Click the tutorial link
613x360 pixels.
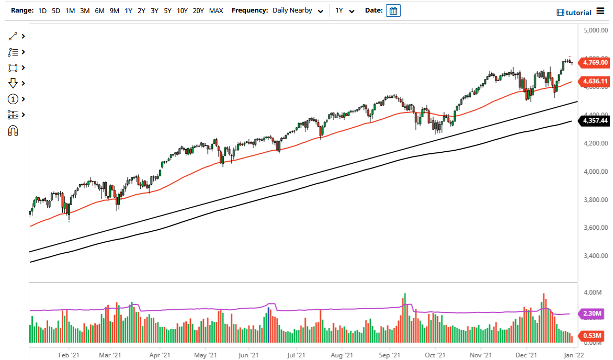coord(577,12)
